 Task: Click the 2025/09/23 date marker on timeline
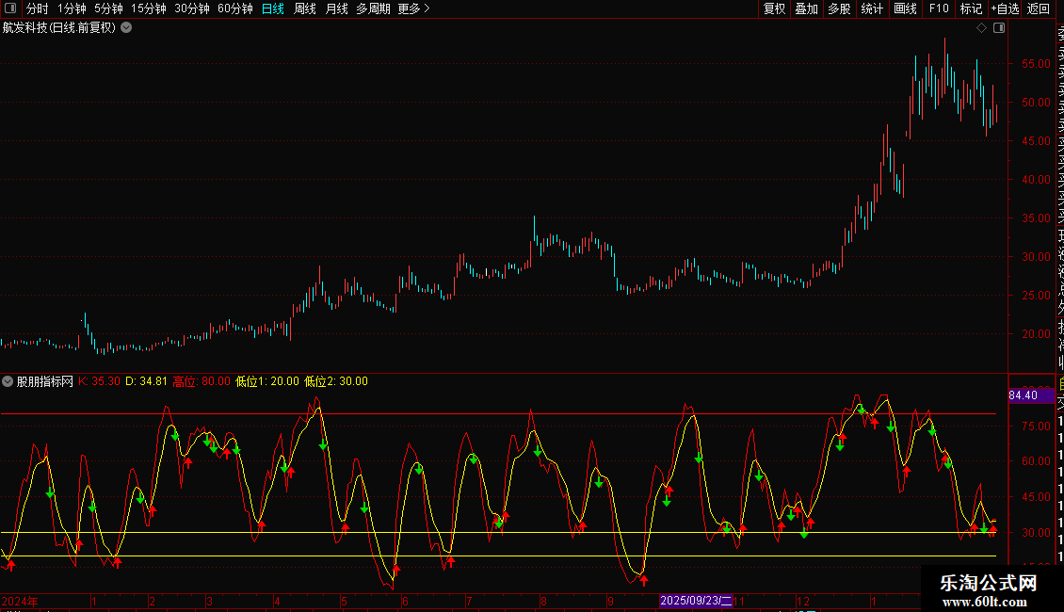point(696,600)
